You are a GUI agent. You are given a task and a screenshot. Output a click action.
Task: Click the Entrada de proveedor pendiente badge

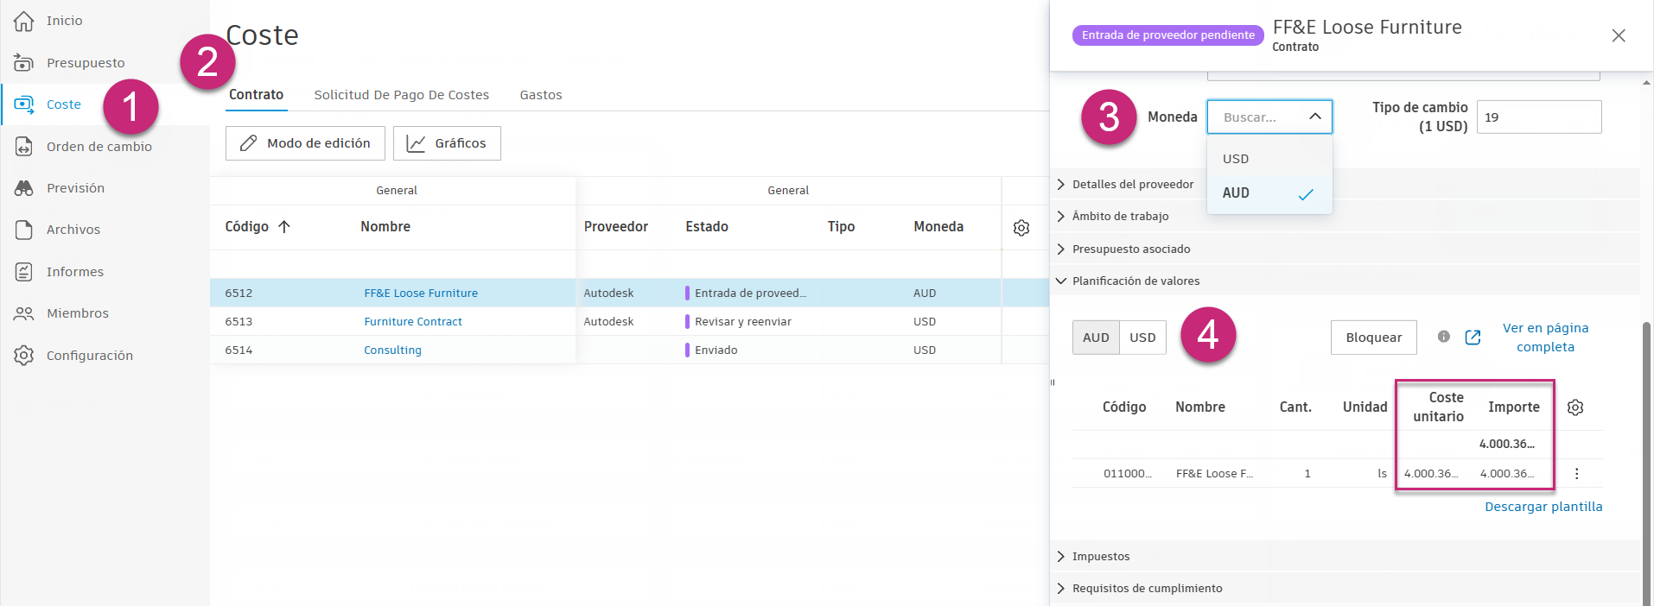tap(1167, 35)
